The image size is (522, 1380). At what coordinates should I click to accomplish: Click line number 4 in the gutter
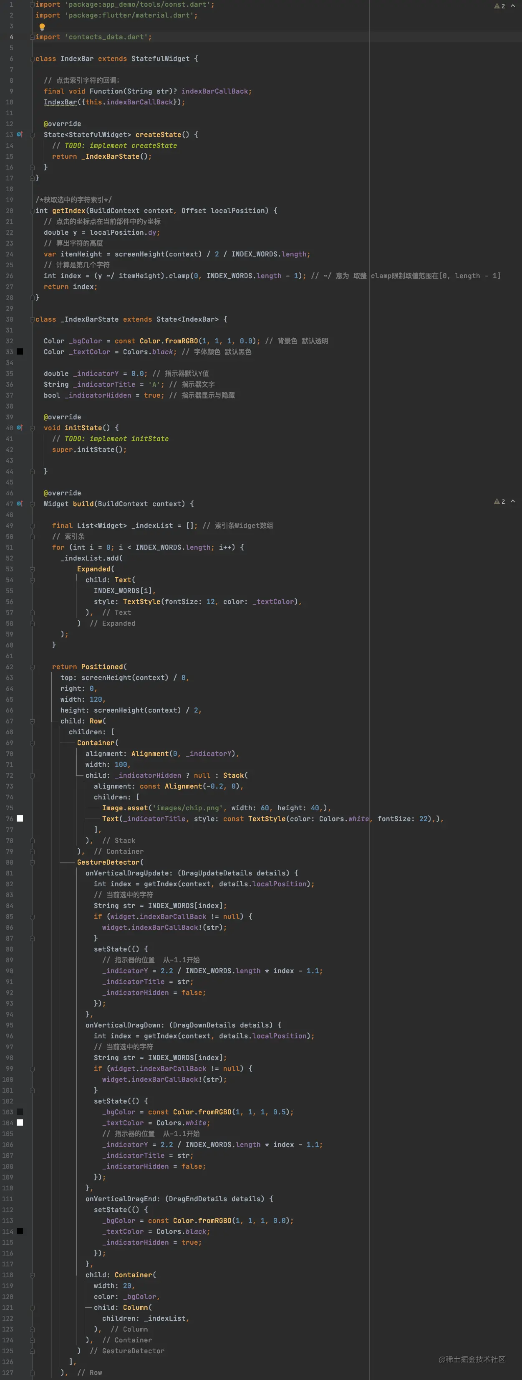(x=11, y=37)
